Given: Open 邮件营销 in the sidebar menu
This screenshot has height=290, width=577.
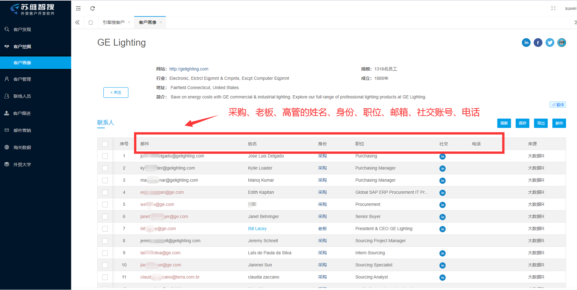Looking at the screenshot, I should [x=22, y=131].
